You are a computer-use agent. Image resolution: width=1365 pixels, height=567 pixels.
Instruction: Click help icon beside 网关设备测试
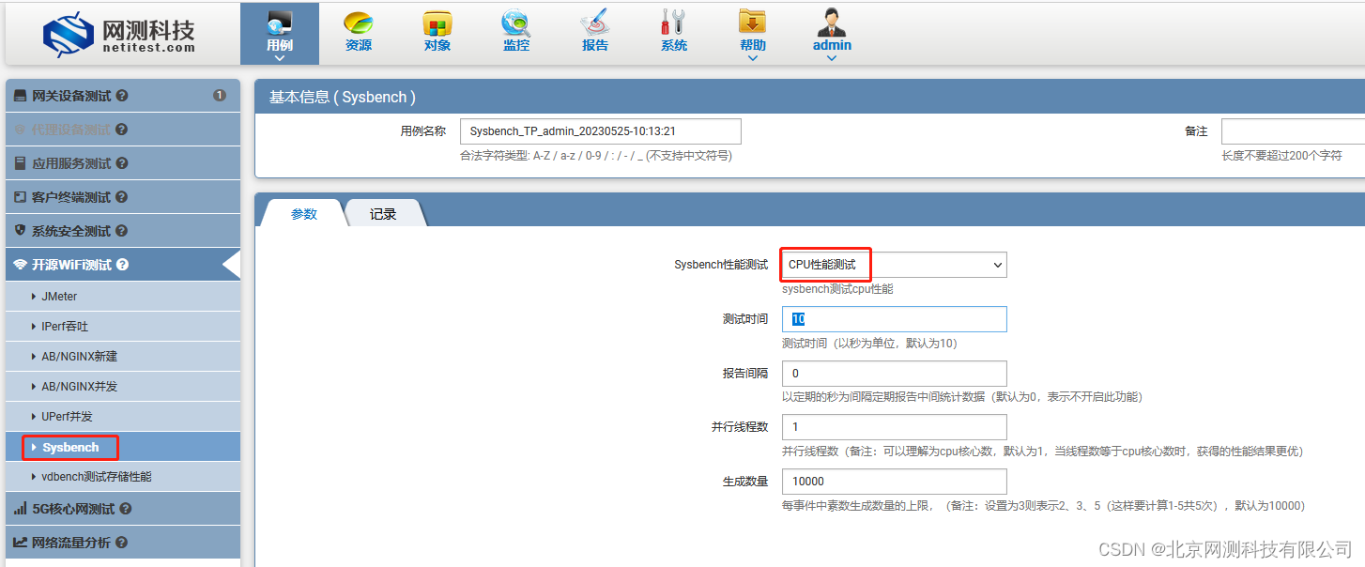pyautogui.click(x=122, y=96)
